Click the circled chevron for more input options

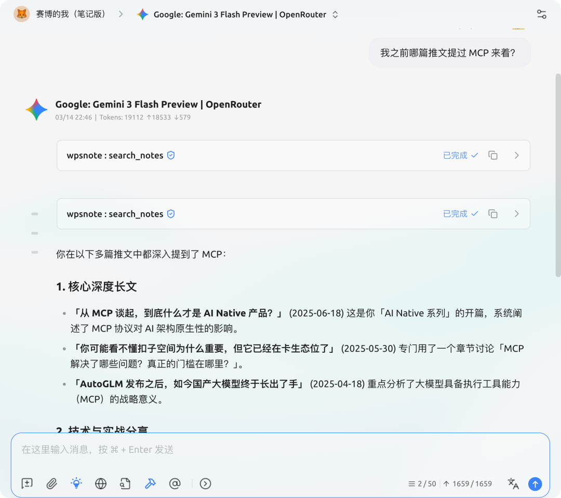click(205, 483)
